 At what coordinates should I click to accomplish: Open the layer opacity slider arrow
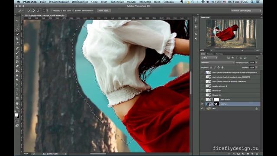coord(257,62)
